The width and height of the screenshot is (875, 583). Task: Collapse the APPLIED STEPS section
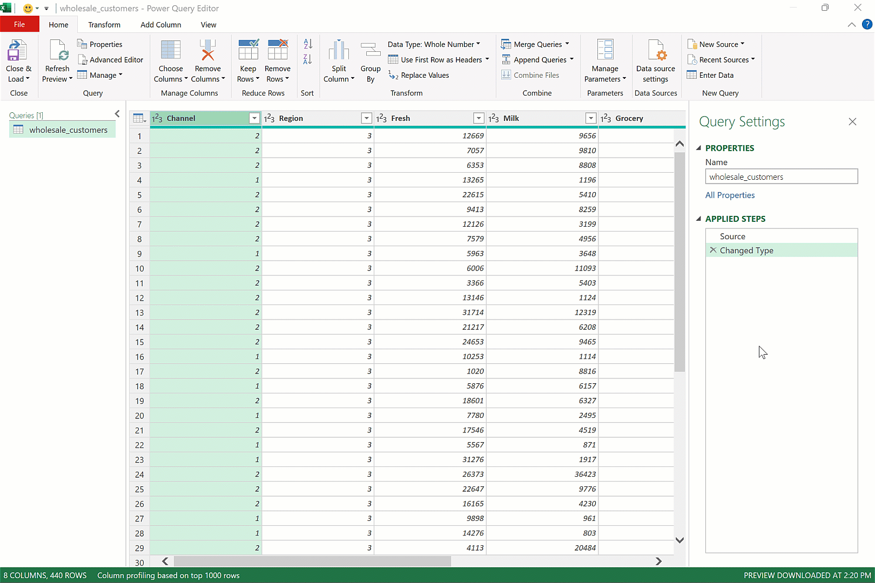coord(699,219)
